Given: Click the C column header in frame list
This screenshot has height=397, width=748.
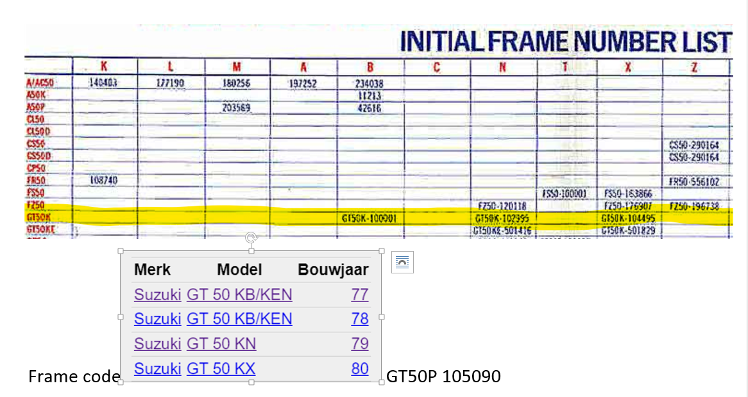Looking at the screenshot, I should (x=436, y=68).
